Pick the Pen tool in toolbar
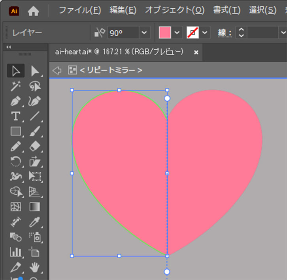Viewport: 287px width, 280px height. (15, 101)
